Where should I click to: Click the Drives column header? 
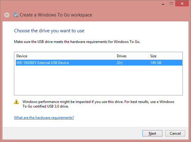pos(132,56)
